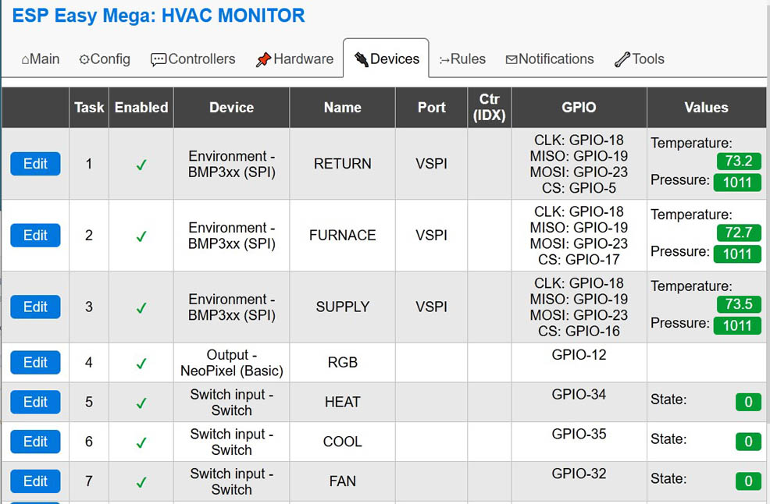
Task: Open the Config tab
Action: tap(104, 59)
